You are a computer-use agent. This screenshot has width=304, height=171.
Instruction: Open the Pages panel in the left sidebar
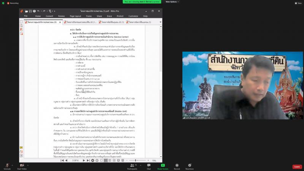pos(21,22)
